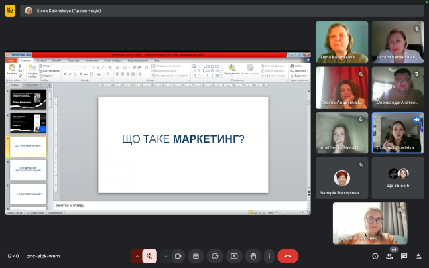
Task: Switch to the Вставка ribbon tab
Action: [x=42, y=60]
